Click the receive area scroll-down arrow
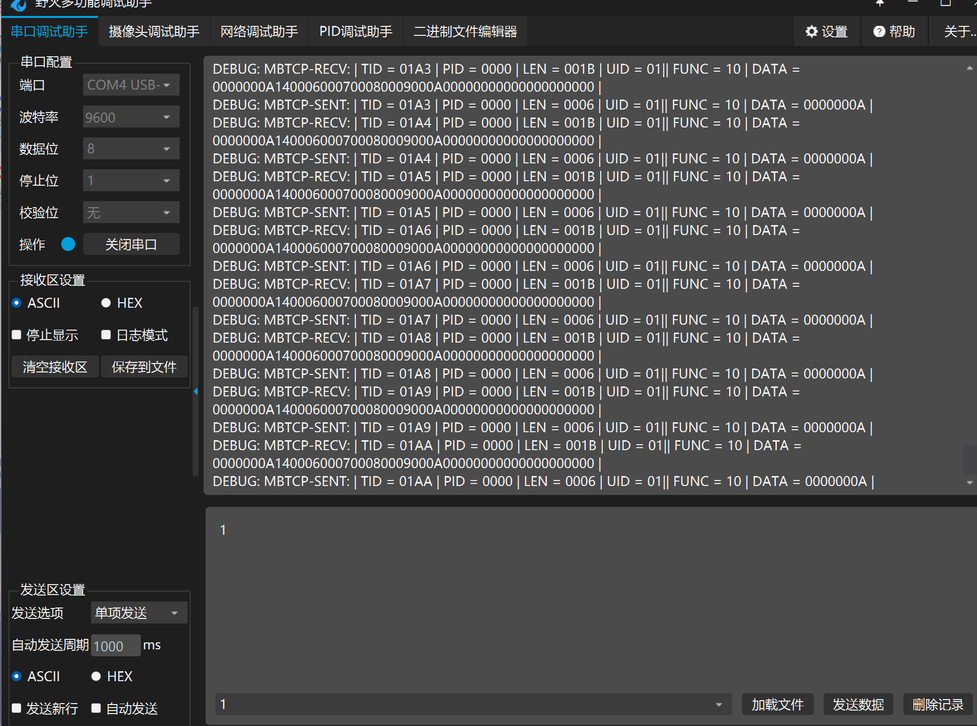The height and width of the screenshot is (726, 977). tap(970, 482)
